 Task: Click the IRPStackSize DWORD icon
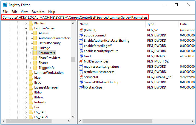point(81,87)
